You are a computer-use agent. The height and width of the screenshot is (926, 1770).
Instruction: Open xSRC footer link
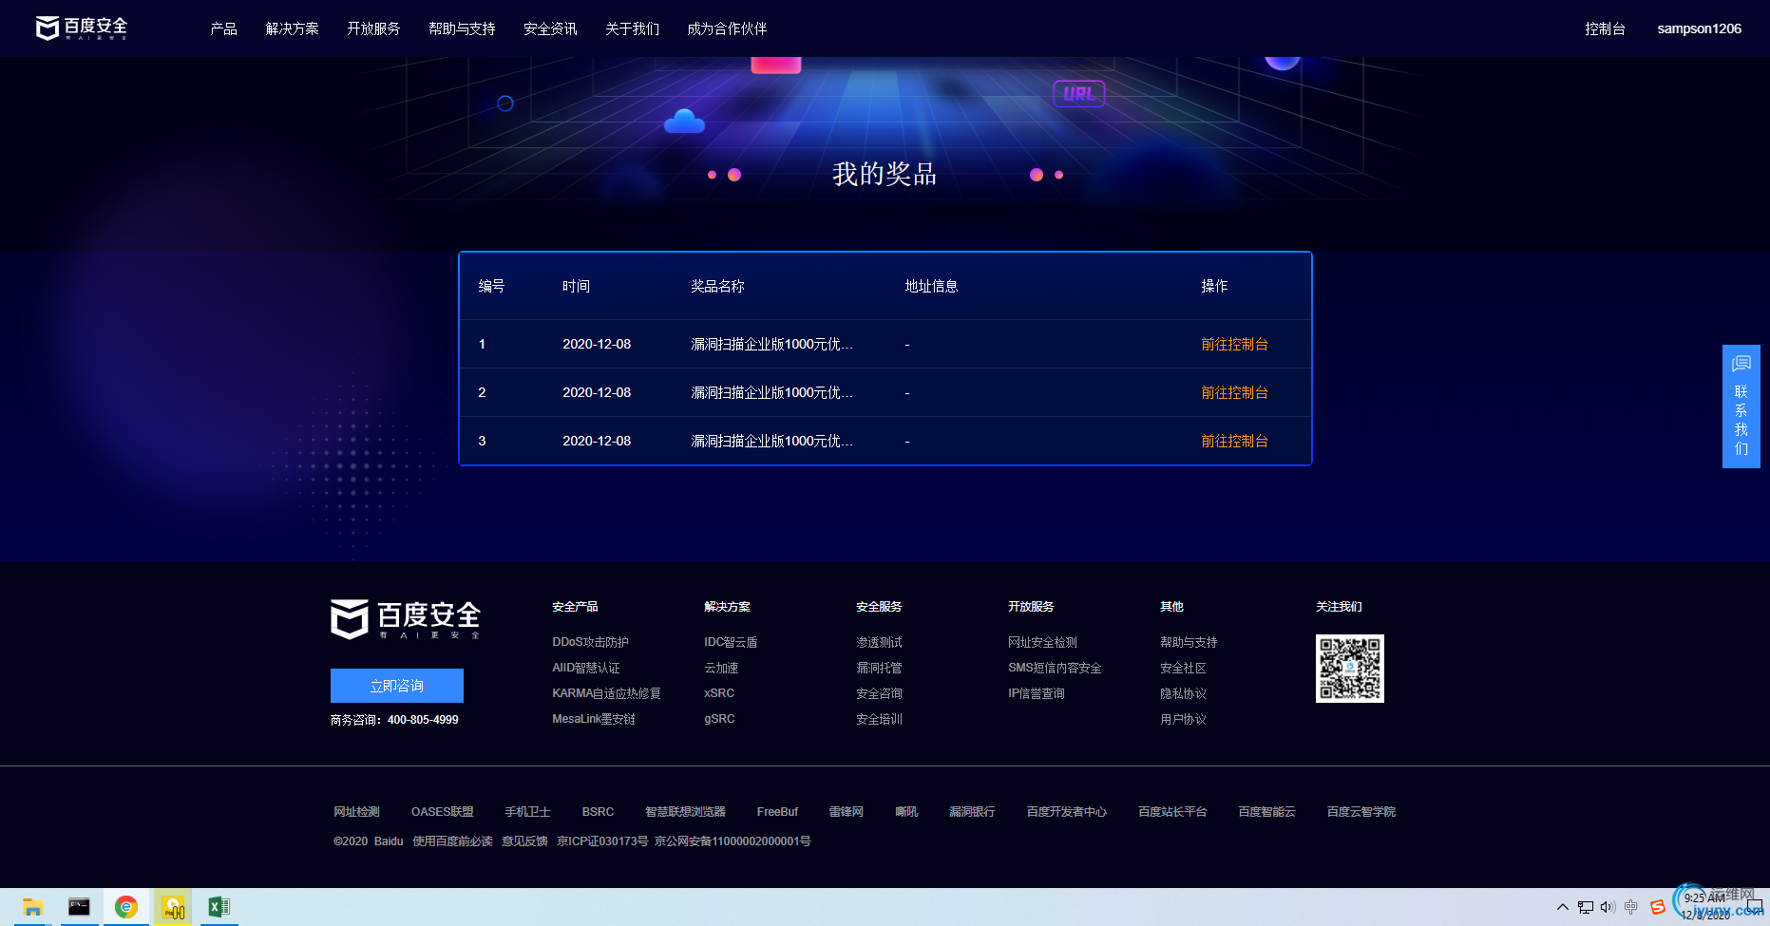pos(719,693)
